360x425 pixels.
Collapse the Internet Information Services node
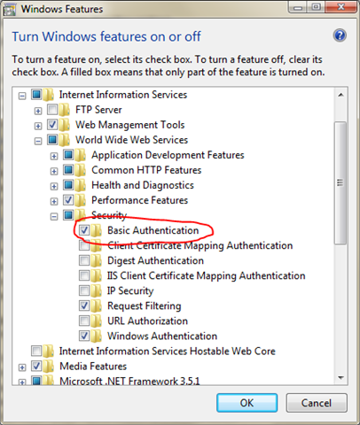pos(22,96)
